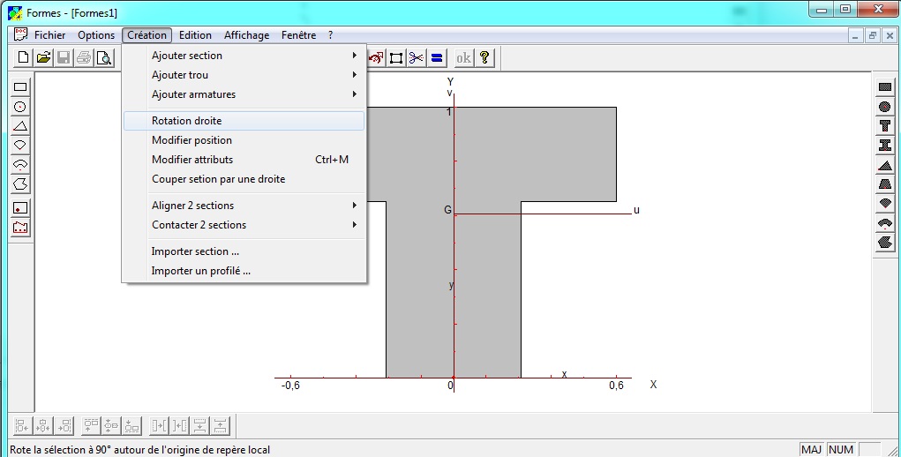Select the outline circular sector shape tool
The image size is (901, 457).
tap(20, 146)
